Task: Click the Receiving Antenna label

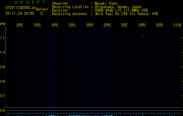Action: (x=70, y=14)
